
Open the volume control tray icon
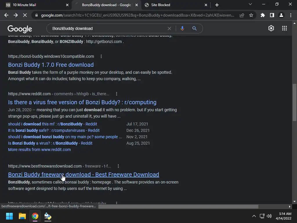pos(269,216)
